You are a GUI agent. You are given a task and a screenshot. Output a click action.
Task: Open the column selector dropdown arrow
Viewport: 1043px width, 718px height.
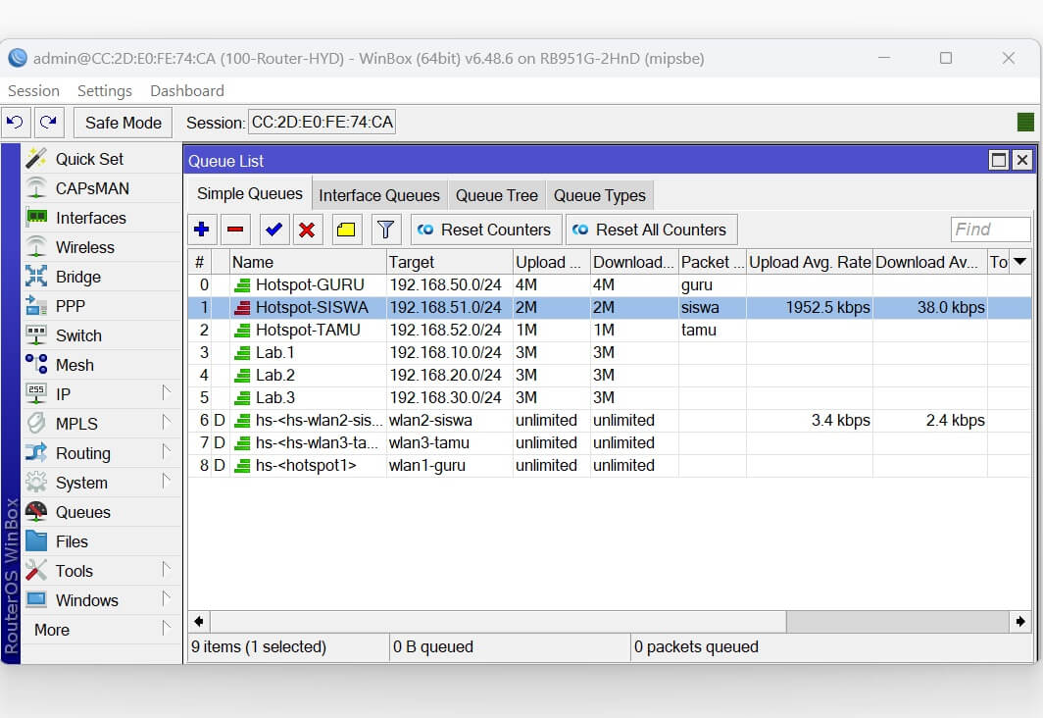click(1019, 262)
